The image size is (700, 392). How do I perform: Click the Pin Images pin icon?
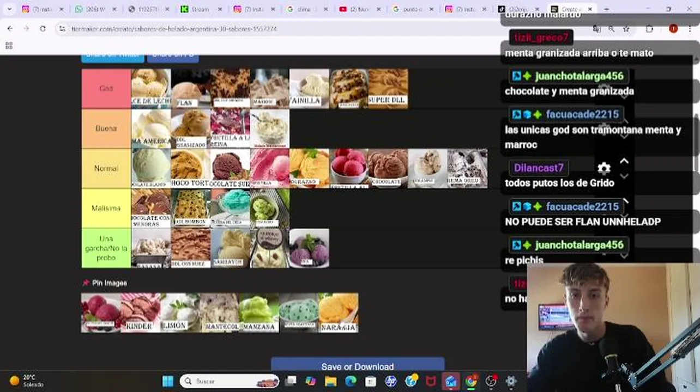[86, 283]
